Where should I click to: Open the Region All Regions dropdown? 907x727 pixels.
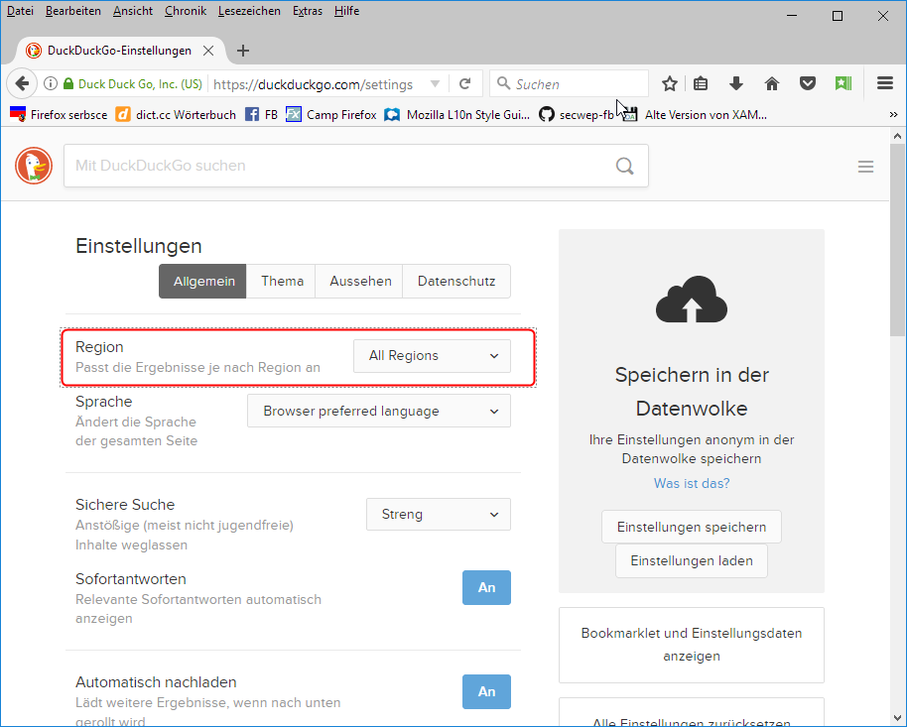(x=432, y=356)
